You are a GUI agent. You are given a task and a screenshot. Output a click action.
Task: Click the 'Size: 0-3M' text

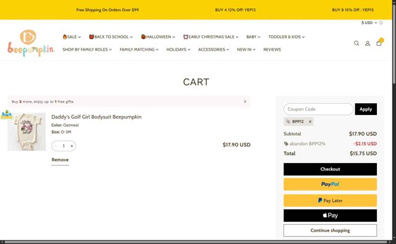point(61,132)
